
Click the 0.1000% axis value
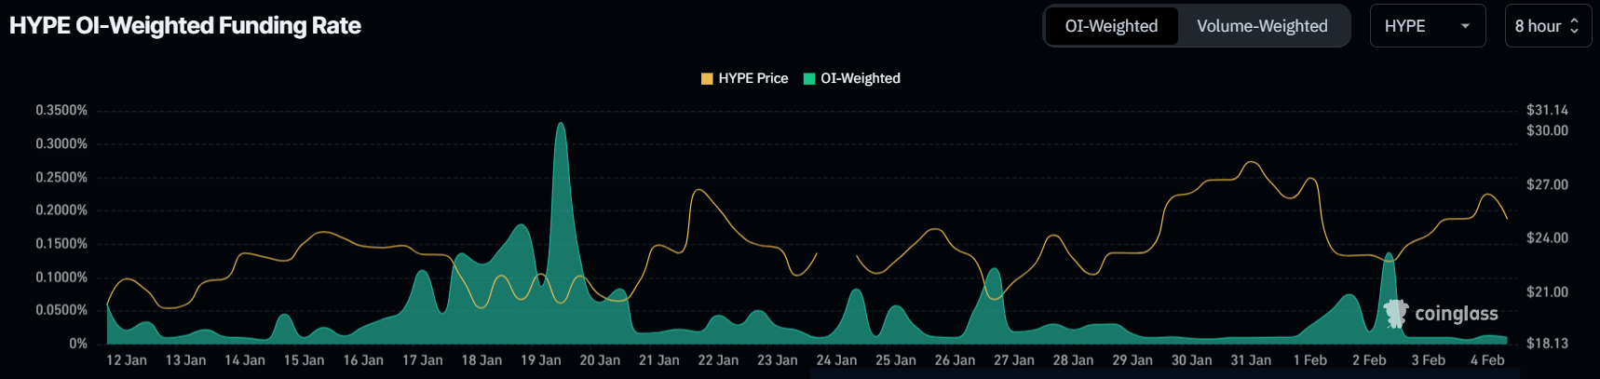click(x=61, y=277)
